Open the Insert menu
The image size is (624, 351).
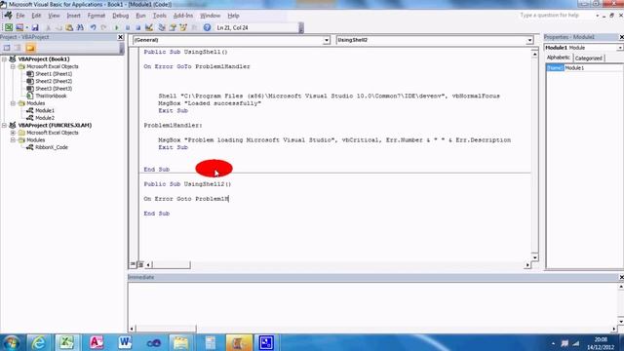[x=73, y=16]
